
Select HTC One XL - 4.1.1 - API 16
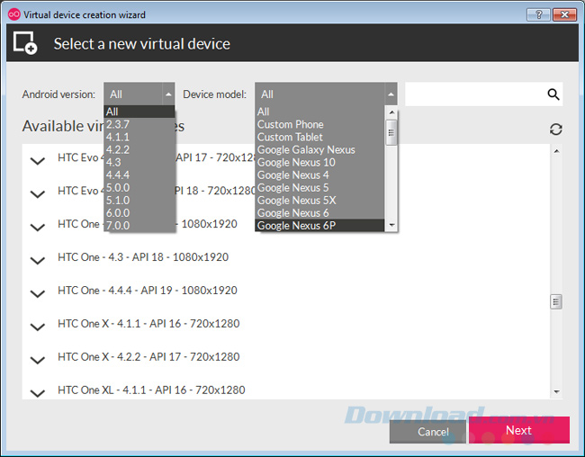tap(151, 390)
